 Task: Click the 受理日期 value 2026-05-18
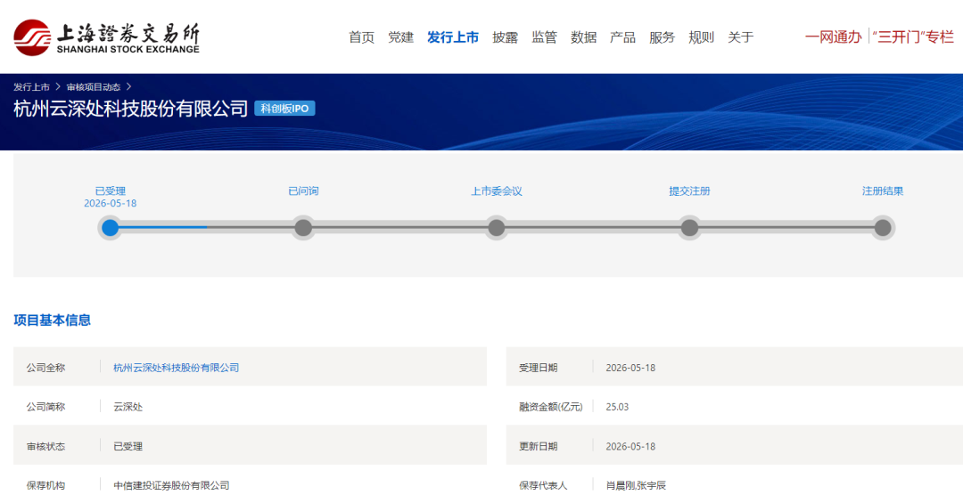coord(630,368)
